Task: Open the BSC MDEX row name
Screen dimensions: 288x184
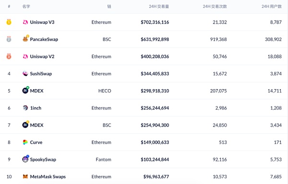Action: [37, 125]
